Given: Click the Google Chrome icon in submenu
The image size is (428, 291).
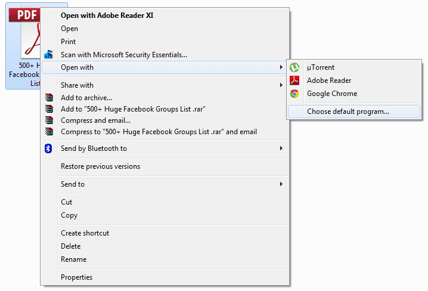Looking at the screenshot, I should pyautogui.click(x=294, y=94).
